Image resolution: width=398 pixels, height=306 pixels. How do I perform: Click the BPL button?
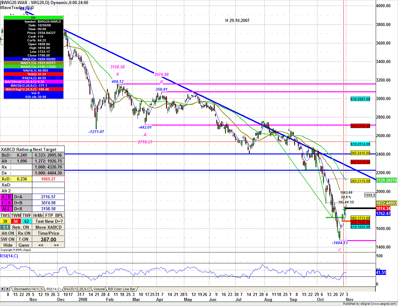[x=59, y=215]
